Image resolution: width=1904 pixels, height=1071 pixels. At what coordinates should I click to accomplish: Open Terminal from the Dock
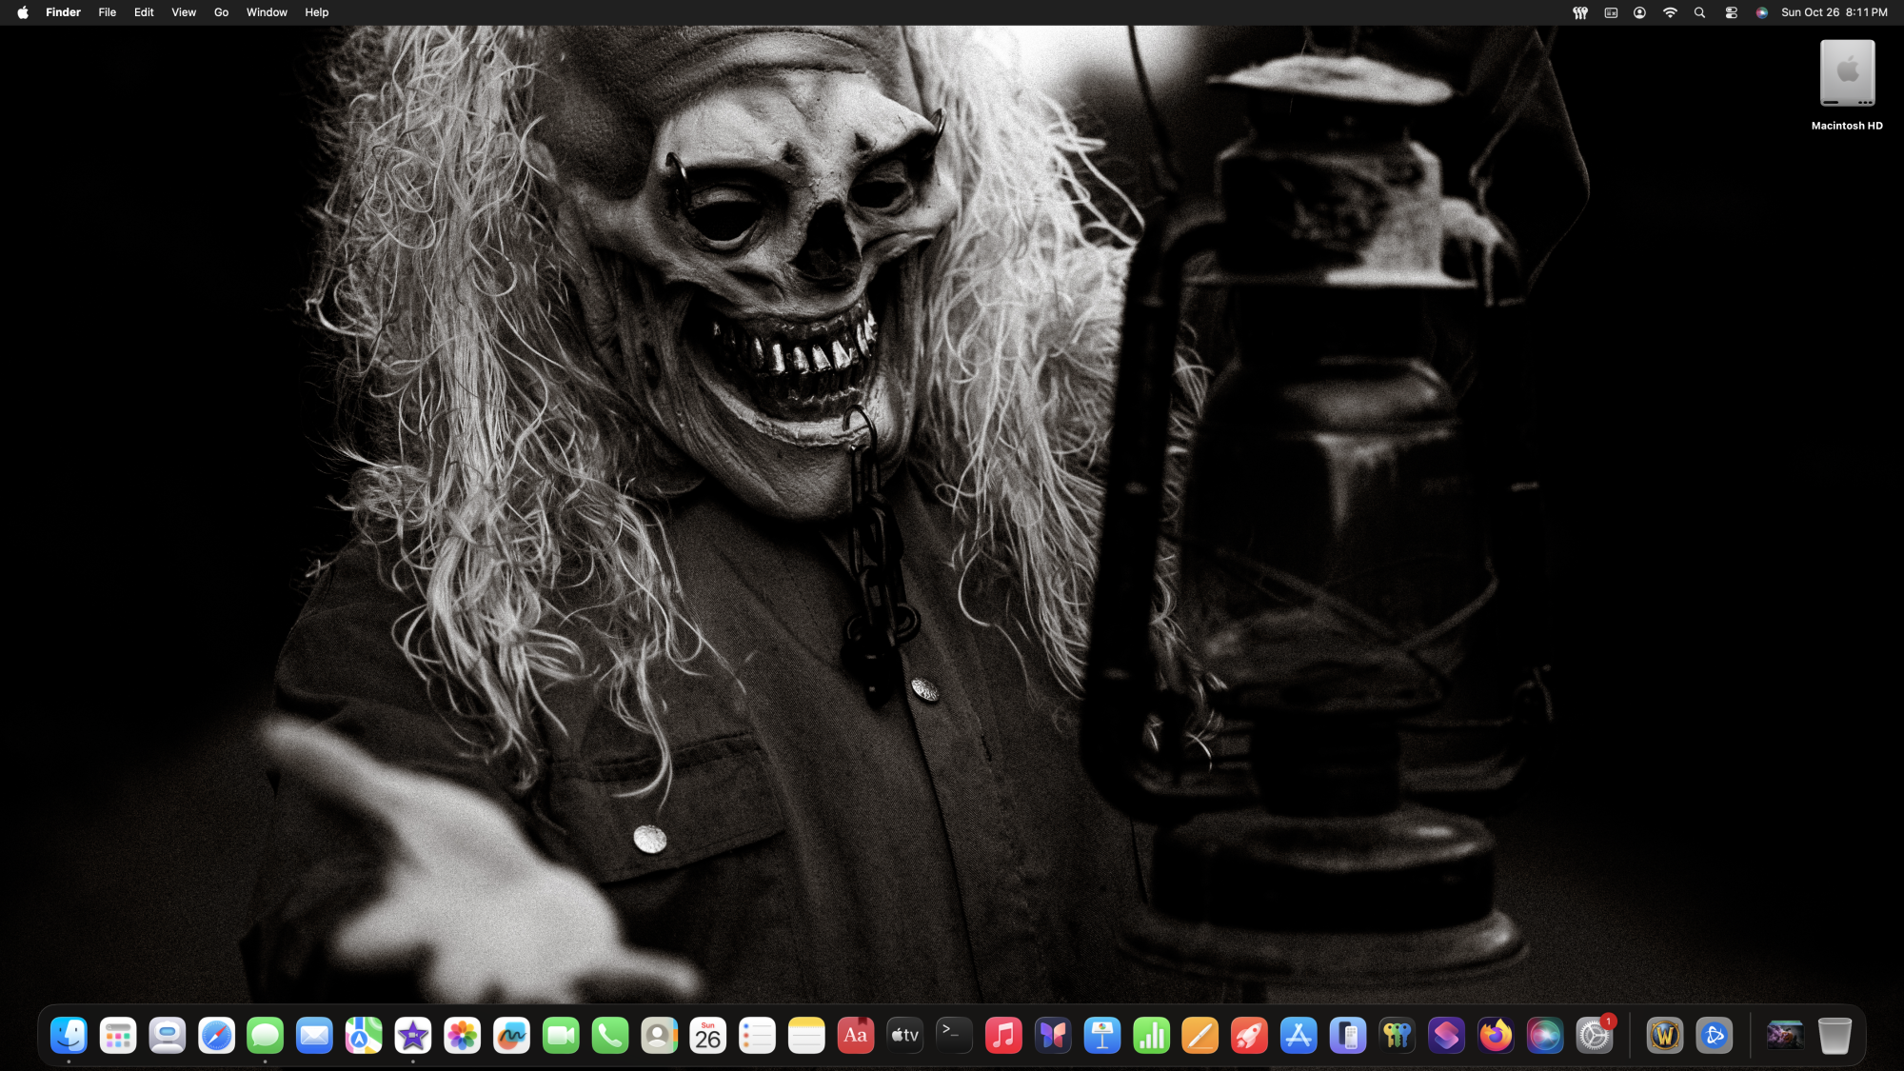pyautogui.click(x=954, y=1036)
